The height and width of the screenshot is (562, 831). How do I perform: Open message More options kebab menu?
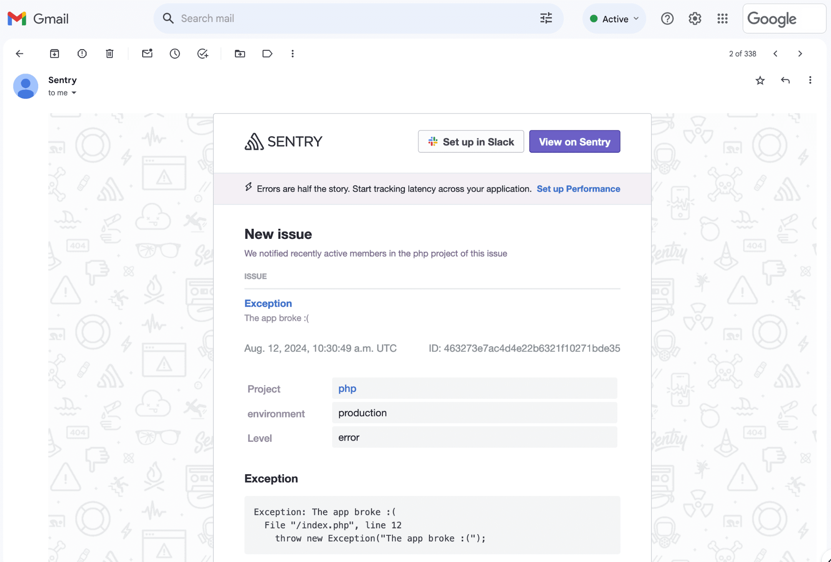[x=810, y=80]
